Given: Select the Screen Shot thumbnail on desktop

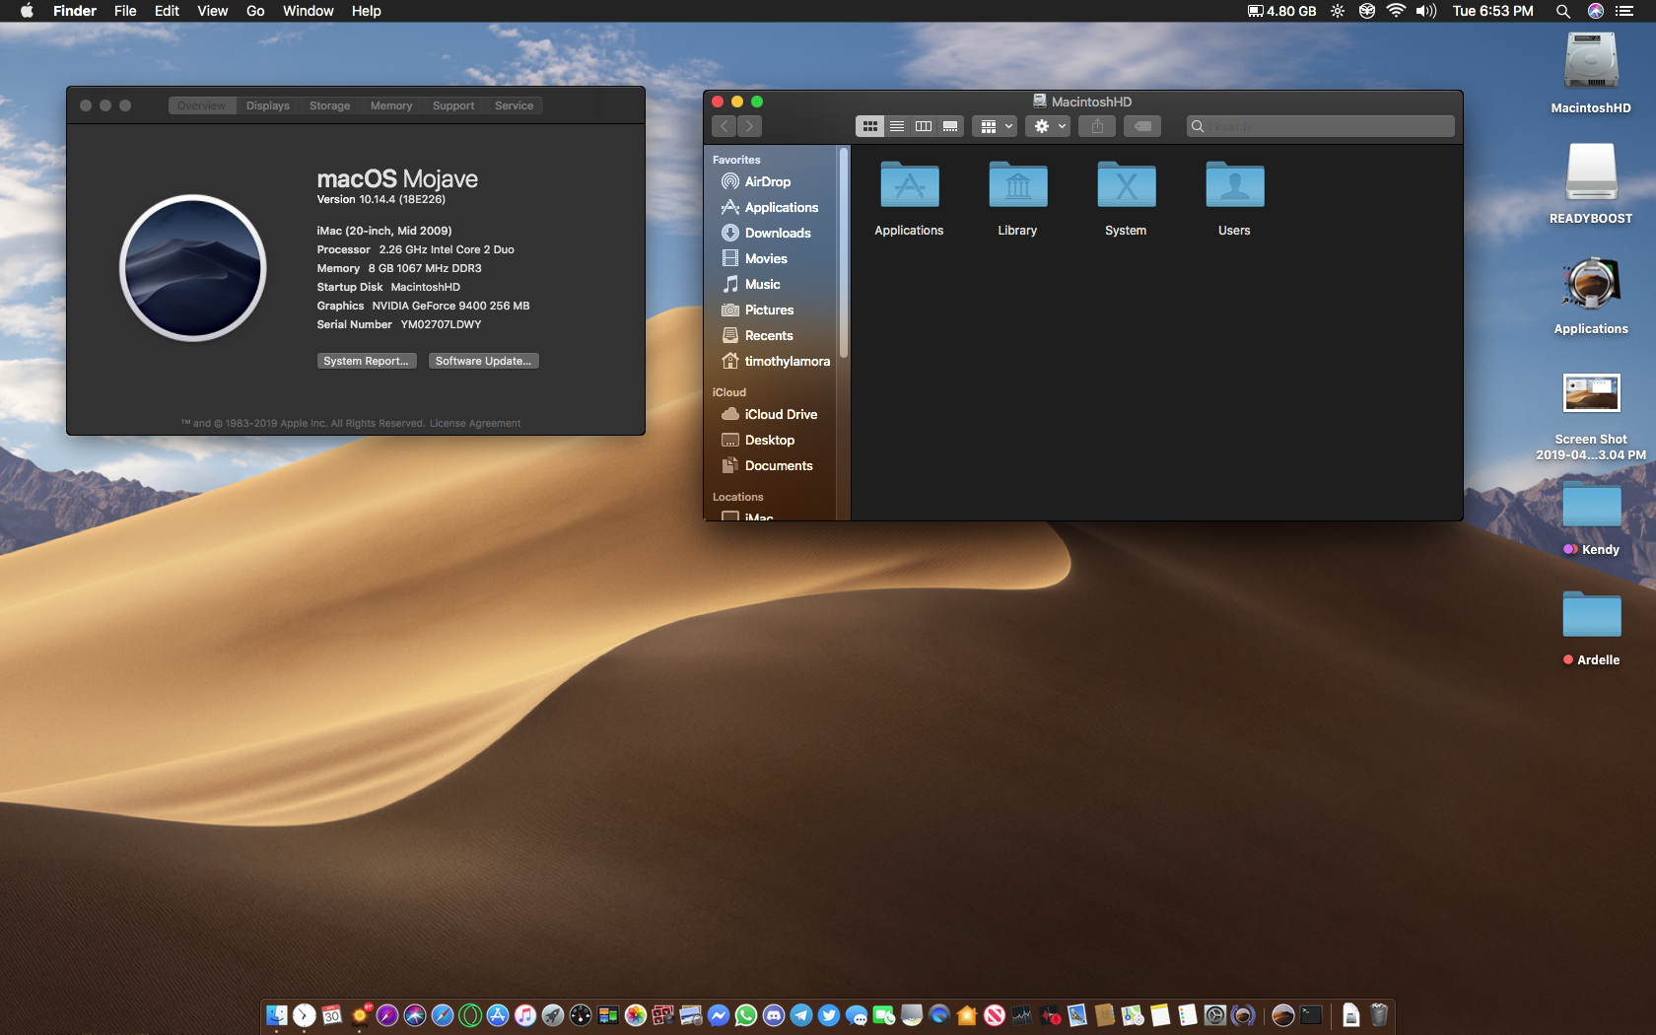Looking at the screenshot, I should [x=1591, y=392].
